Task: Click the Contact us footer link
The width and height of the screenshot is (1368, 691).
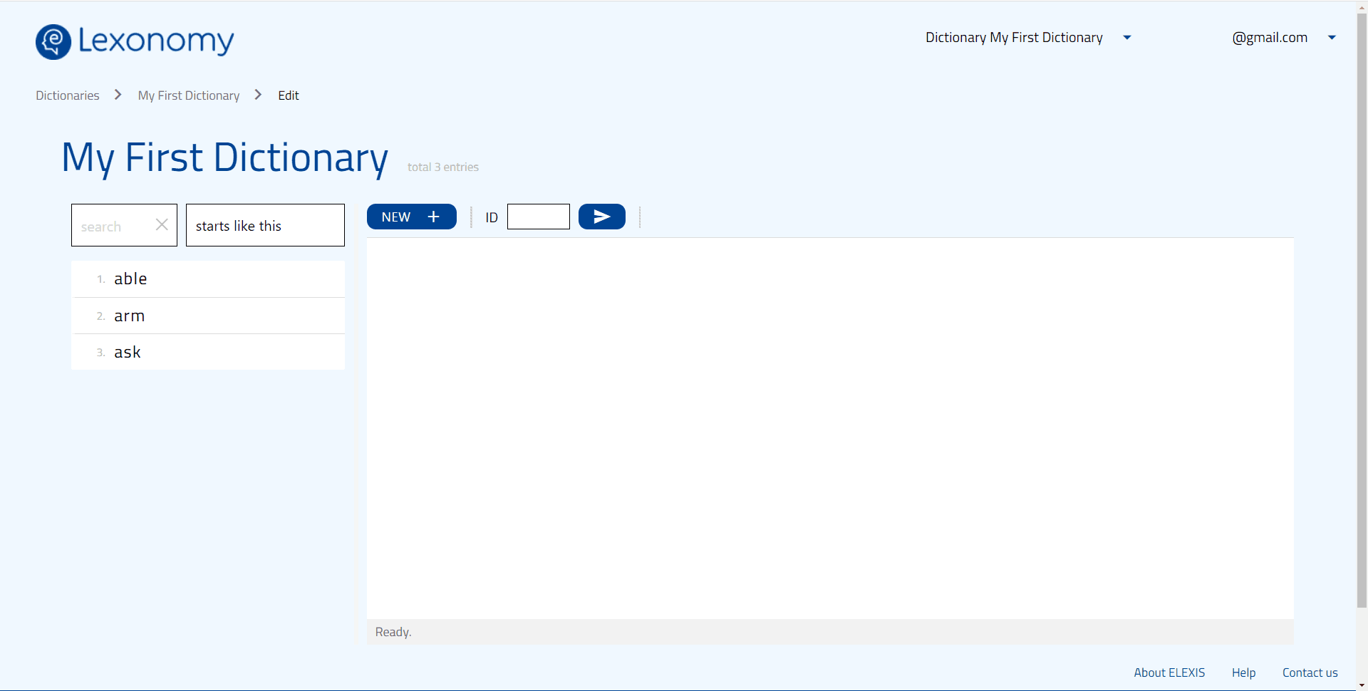Action: pos(1310,672)
